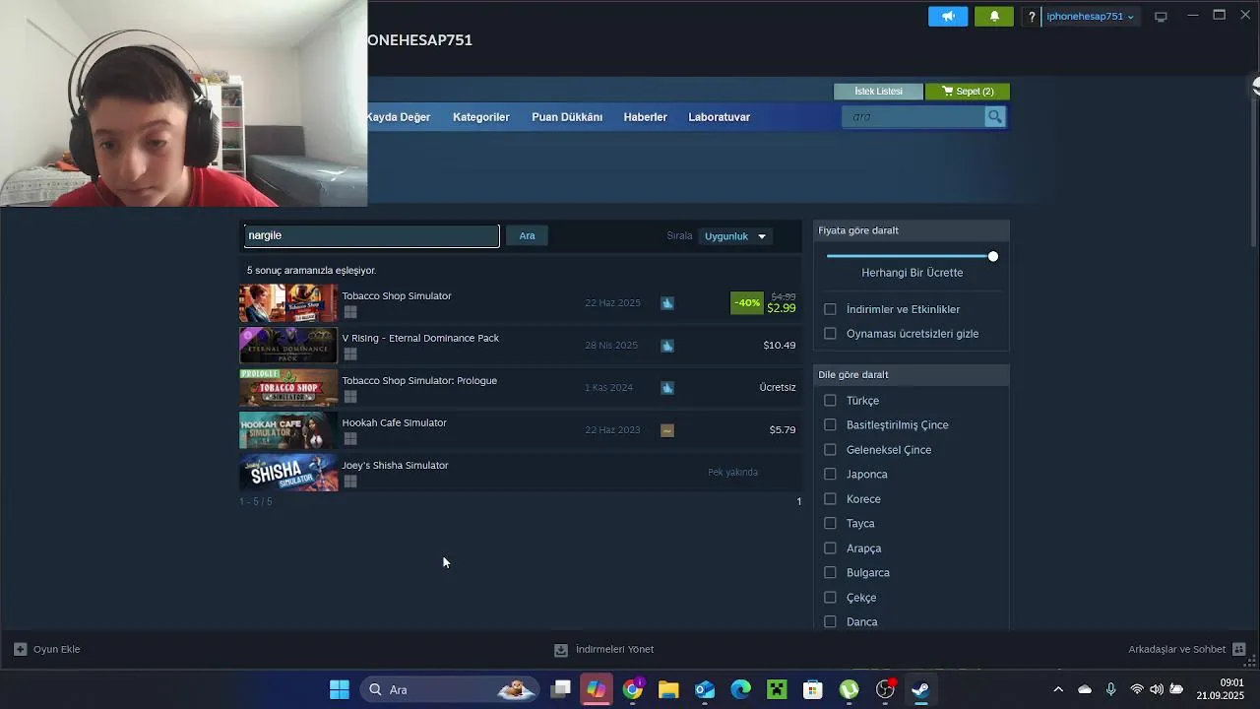Check the Bulgarca language filter
The height and width of the screenshot is (709, 1260).
pos(830,573)
